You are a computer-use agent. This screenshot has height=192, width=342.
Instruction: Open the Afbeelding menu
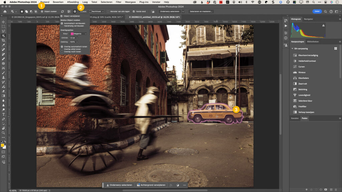pos(73,2)
